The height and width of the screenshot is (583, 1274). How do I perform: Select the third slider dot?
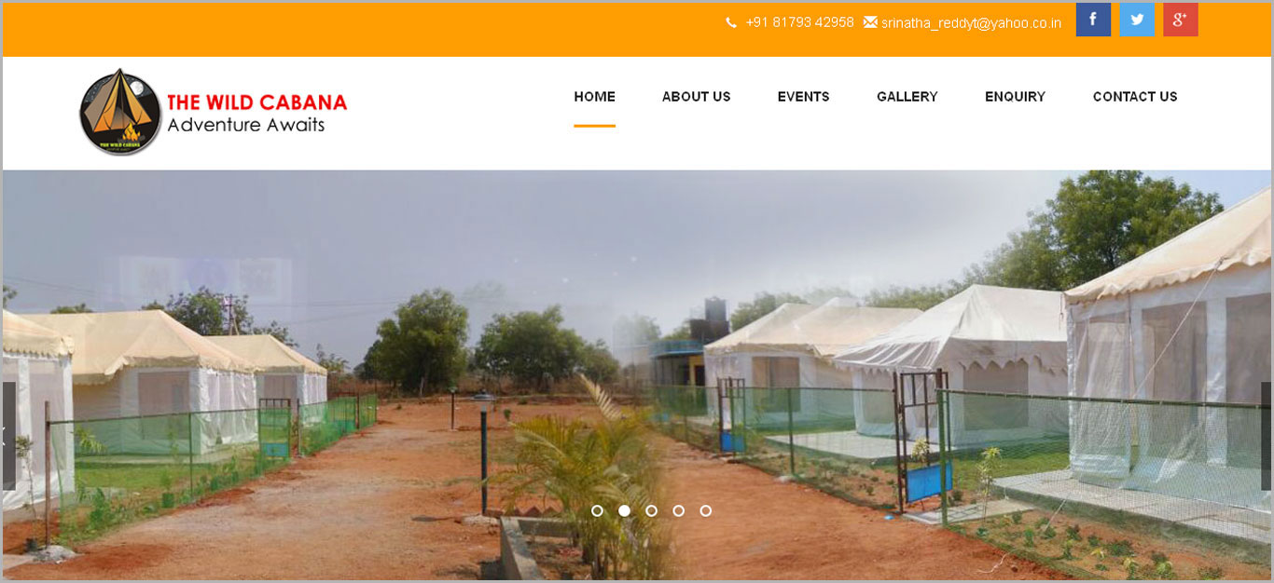(651, 510)
